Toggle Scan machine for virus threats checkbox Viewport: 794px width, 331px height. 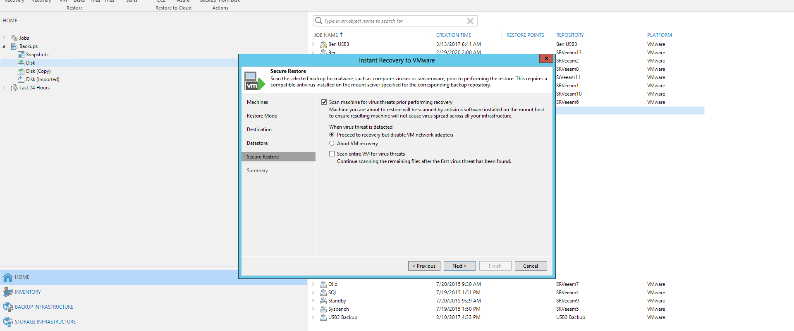[x=324, y=102]
